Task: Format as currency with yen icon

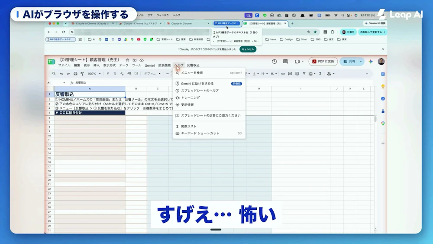Action: pyautogui.click(x=108, y=74)
